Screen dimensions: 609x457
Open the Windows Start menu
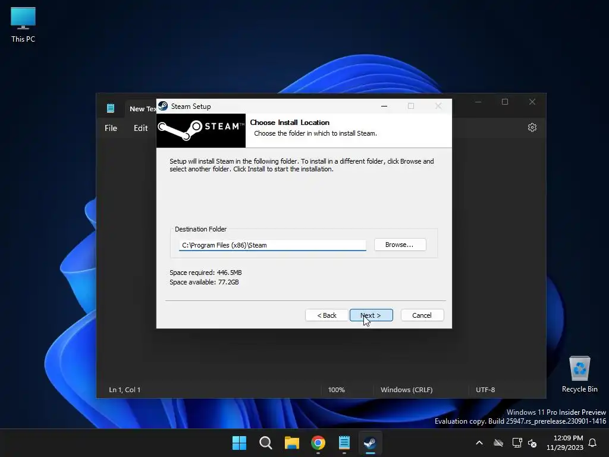point(239,443)
